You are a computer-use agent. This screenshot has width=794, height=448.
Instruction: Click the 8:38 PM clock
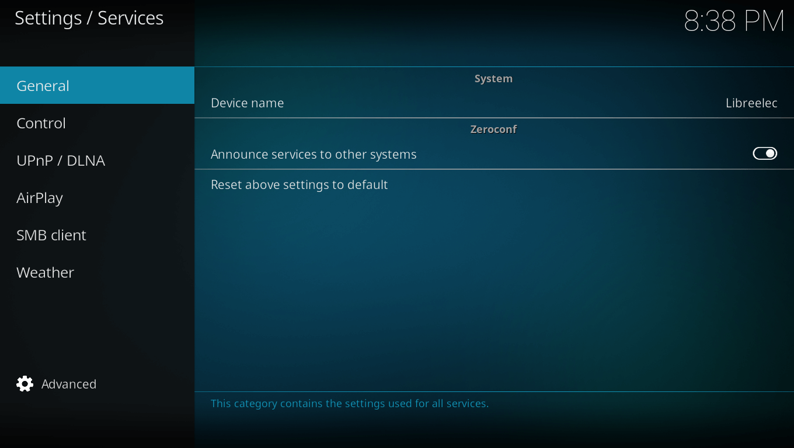[733, 22]
